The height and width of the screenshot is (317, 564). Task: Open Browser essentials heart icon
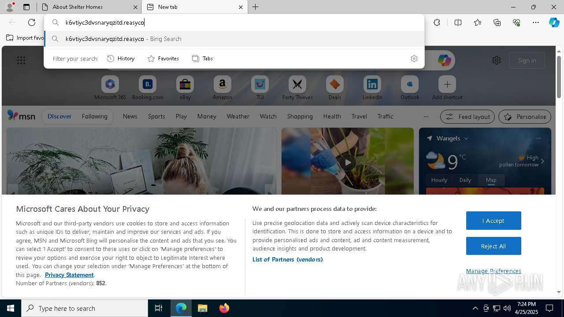(x=516, y=22)
